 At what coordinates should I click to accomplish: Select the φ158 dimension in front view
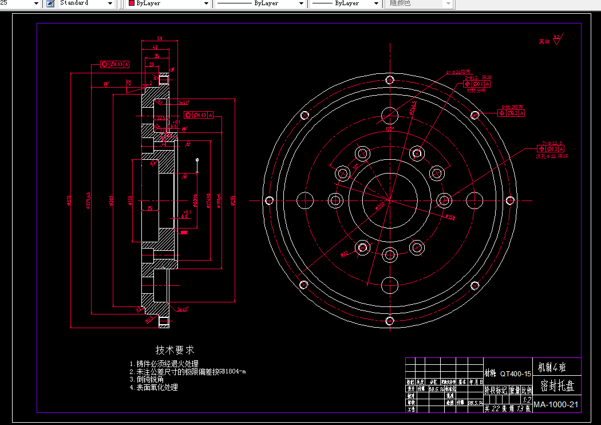[x=450, y=217]
